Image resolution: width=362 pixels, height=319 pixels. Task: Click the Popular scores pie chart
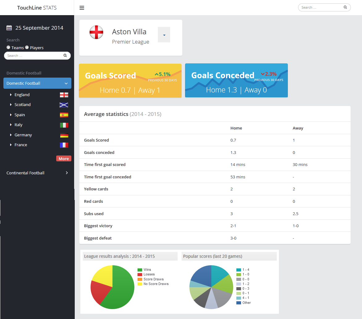[x=211, y=287]
